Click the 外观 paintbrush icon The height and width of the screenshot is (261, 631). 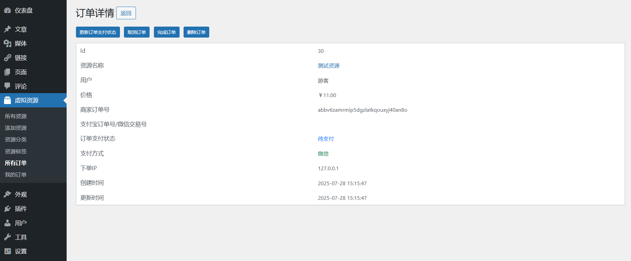[x=7, y=195]
